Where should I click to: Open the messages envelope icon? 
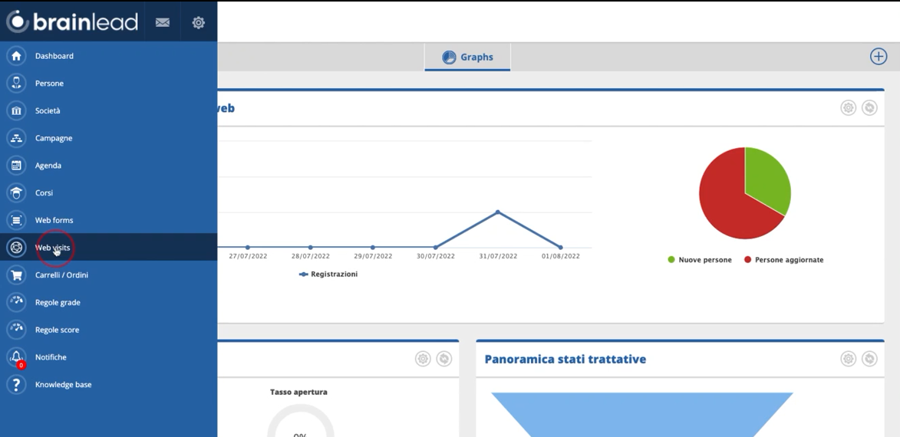click(163, 22)
